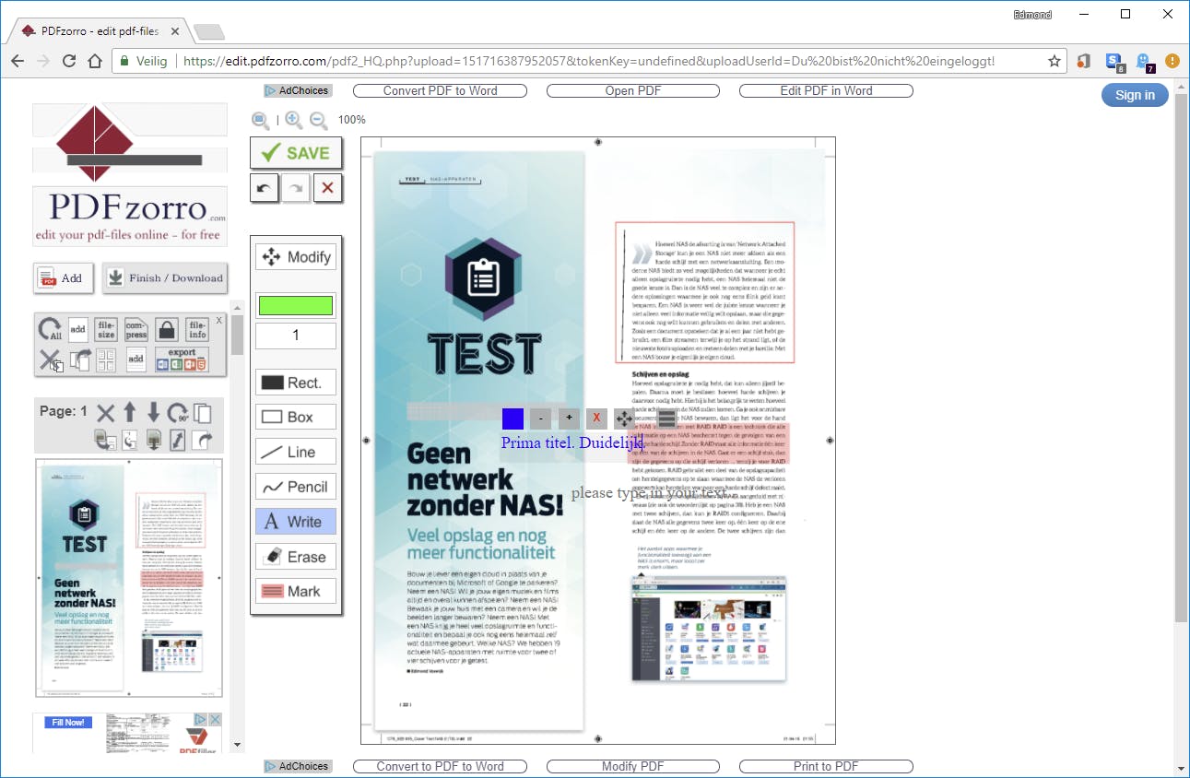Rotate all pages with the All icon

[x=50, y=329]
